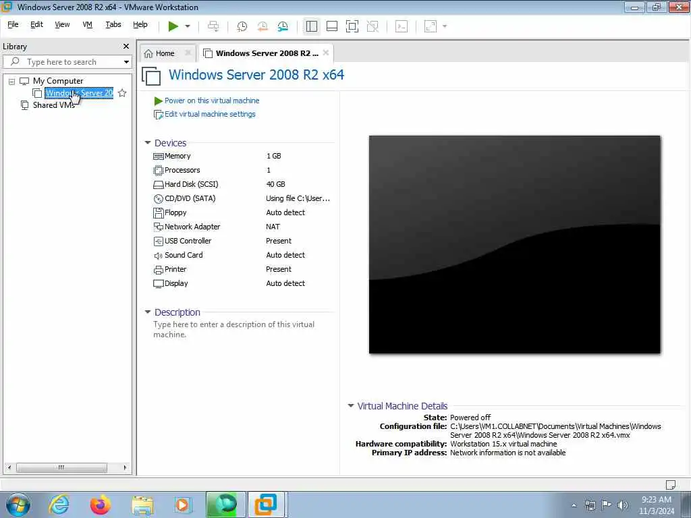Open the File menu
Image resolution: width=691 pixels, height=518 pixels.
(x=13, y=25)
